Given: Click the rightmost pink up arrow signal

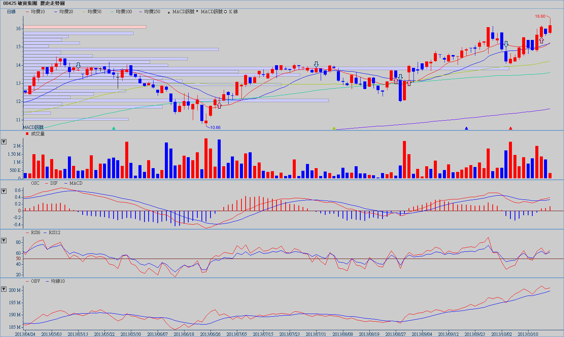Looking at the screenshot, I should coord(541,40).
